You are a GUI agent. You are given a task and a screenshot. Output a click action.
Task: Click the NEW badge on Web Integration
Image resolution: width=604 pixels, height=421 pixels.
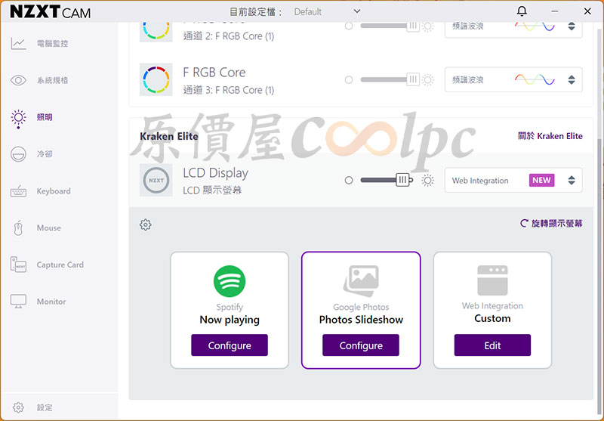[x=541, y=180]
